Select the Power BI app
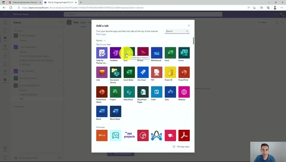Image resolution: width=286 pixels, height=162 pixels. point(170,72)
